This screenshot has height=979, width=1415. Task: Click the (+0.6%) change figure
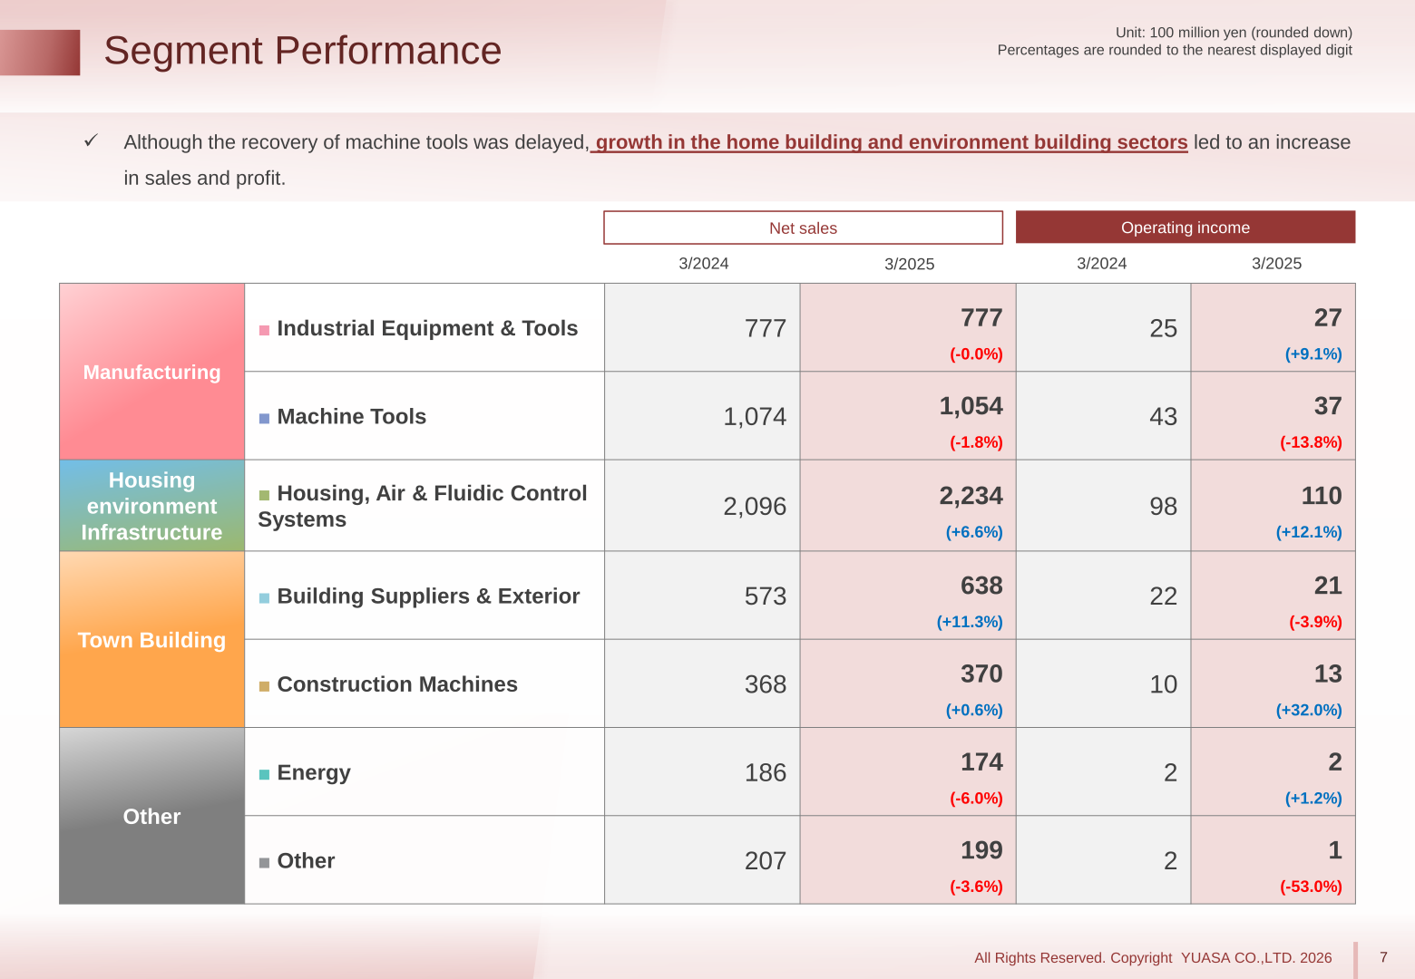tap(974, 710)
